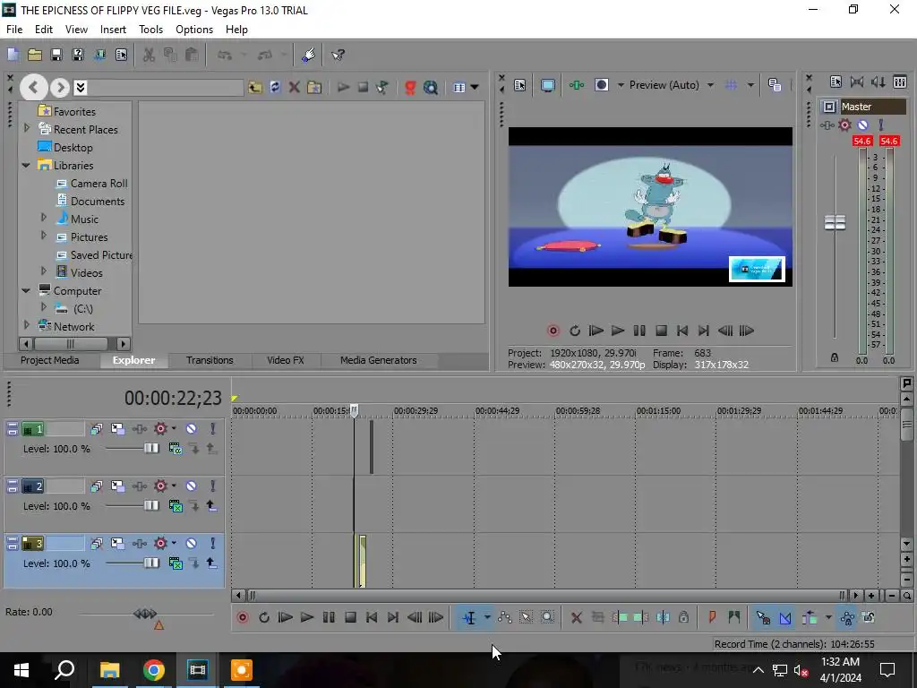This screenshot has width=917, height=688.
Task: Click the Explorer Up One Level folder icon
Action: tap(255, 88)
